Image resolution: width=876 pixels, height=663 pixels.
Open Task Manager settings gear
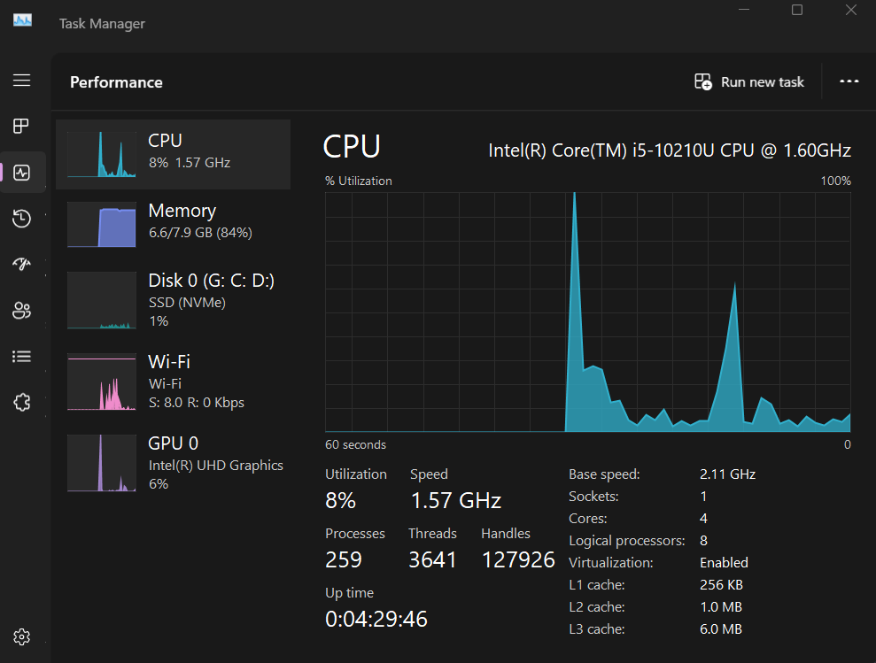[22, 636]
